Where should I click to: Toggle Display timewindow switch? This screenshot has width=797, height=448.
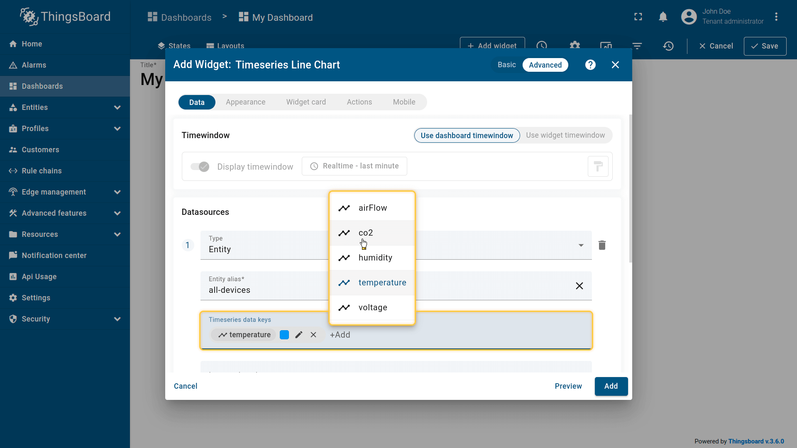pos(200,166)
